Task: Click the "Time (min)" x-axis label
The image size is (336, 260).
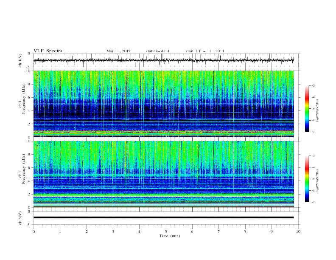Action: pyautogui.click(x=170, y=236)
